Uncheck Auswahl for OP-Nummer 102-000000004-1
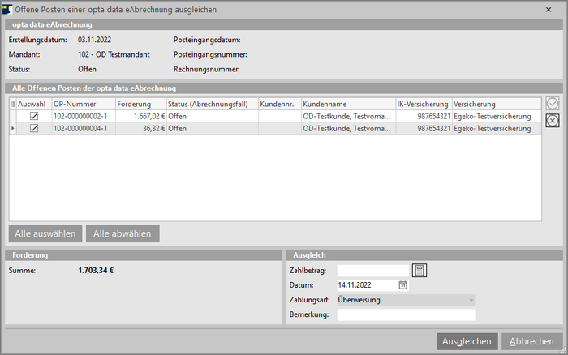The height and width of the screenshot is (355, 568). point(34,128)
